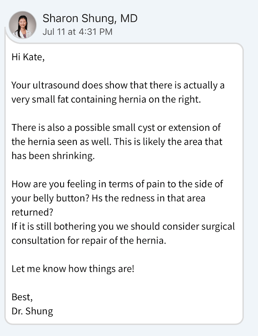This screenshot has width=258, height=336.
Task: Click the 'If it is still bothering you' line
Action: click(123, 226)
